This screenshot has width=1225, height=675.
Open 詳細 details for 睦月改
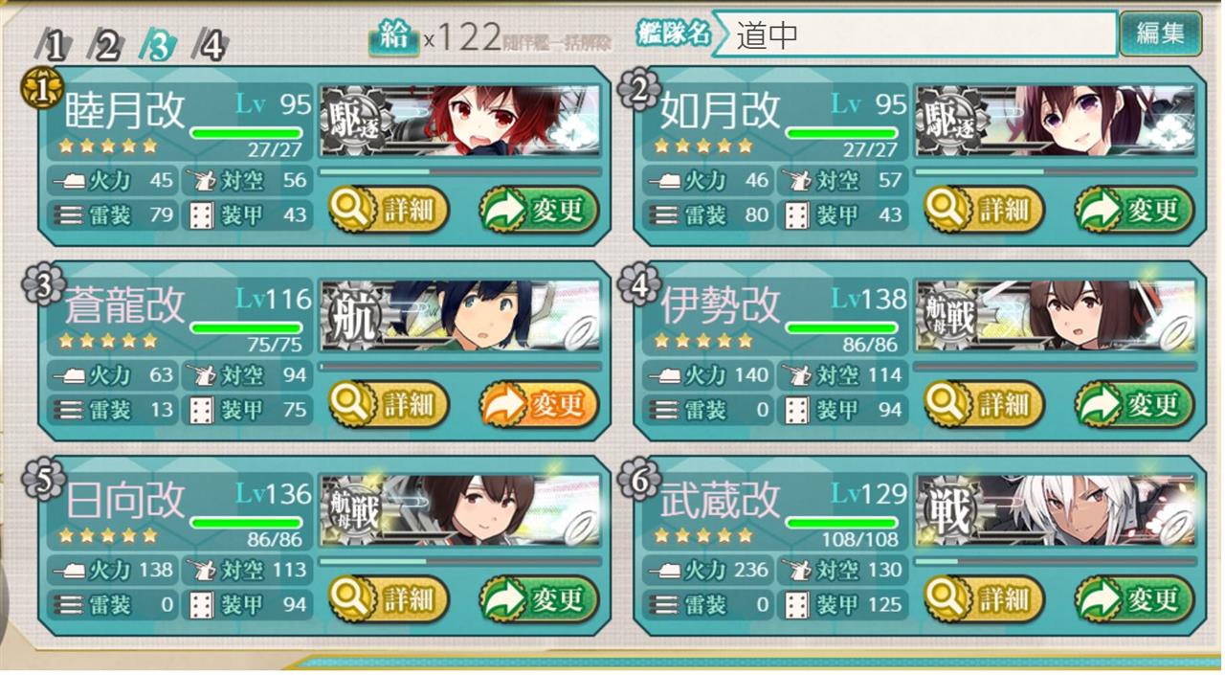click(x=389, y=209)
